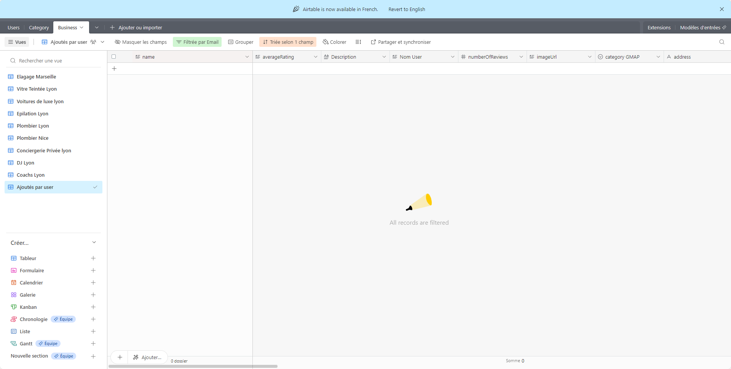
Task: Click the search magnifier icon in toolbar
Action: pyautogui.click(x=721, y=42)
